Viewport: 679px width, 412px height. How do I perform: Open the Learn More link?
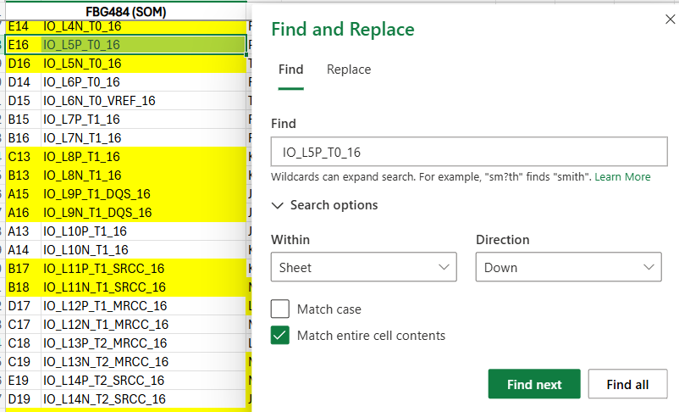click(622, 177)
